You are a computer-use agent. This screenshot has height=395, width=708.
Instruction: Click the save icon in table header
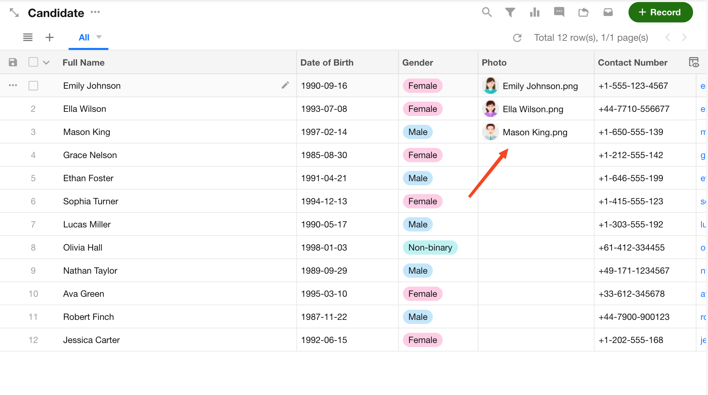(x=13, y=62)
